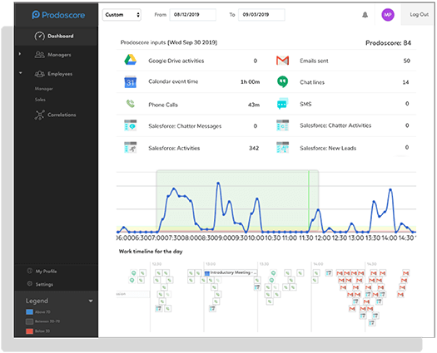
Task: Select Sales under Employees
Action: [40, 100]
